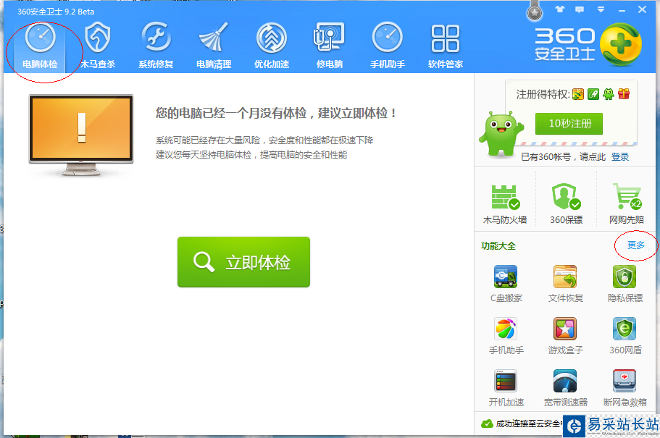
Task: Open 木马防火墙 icon
Action: (x=505, y=204)
